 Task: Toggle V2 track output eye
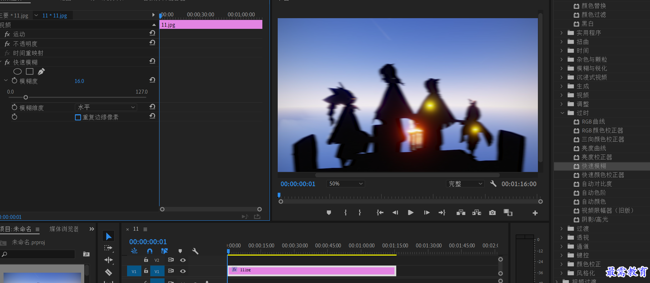click(183, 260)
